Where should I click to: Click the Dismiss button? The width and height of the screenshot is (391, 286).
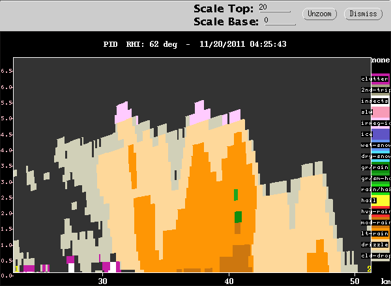pos(363,14)
